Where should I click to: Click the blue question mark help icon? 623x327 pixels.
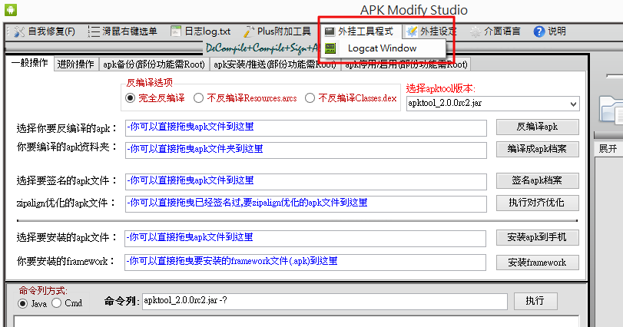[x=538, y=31]
